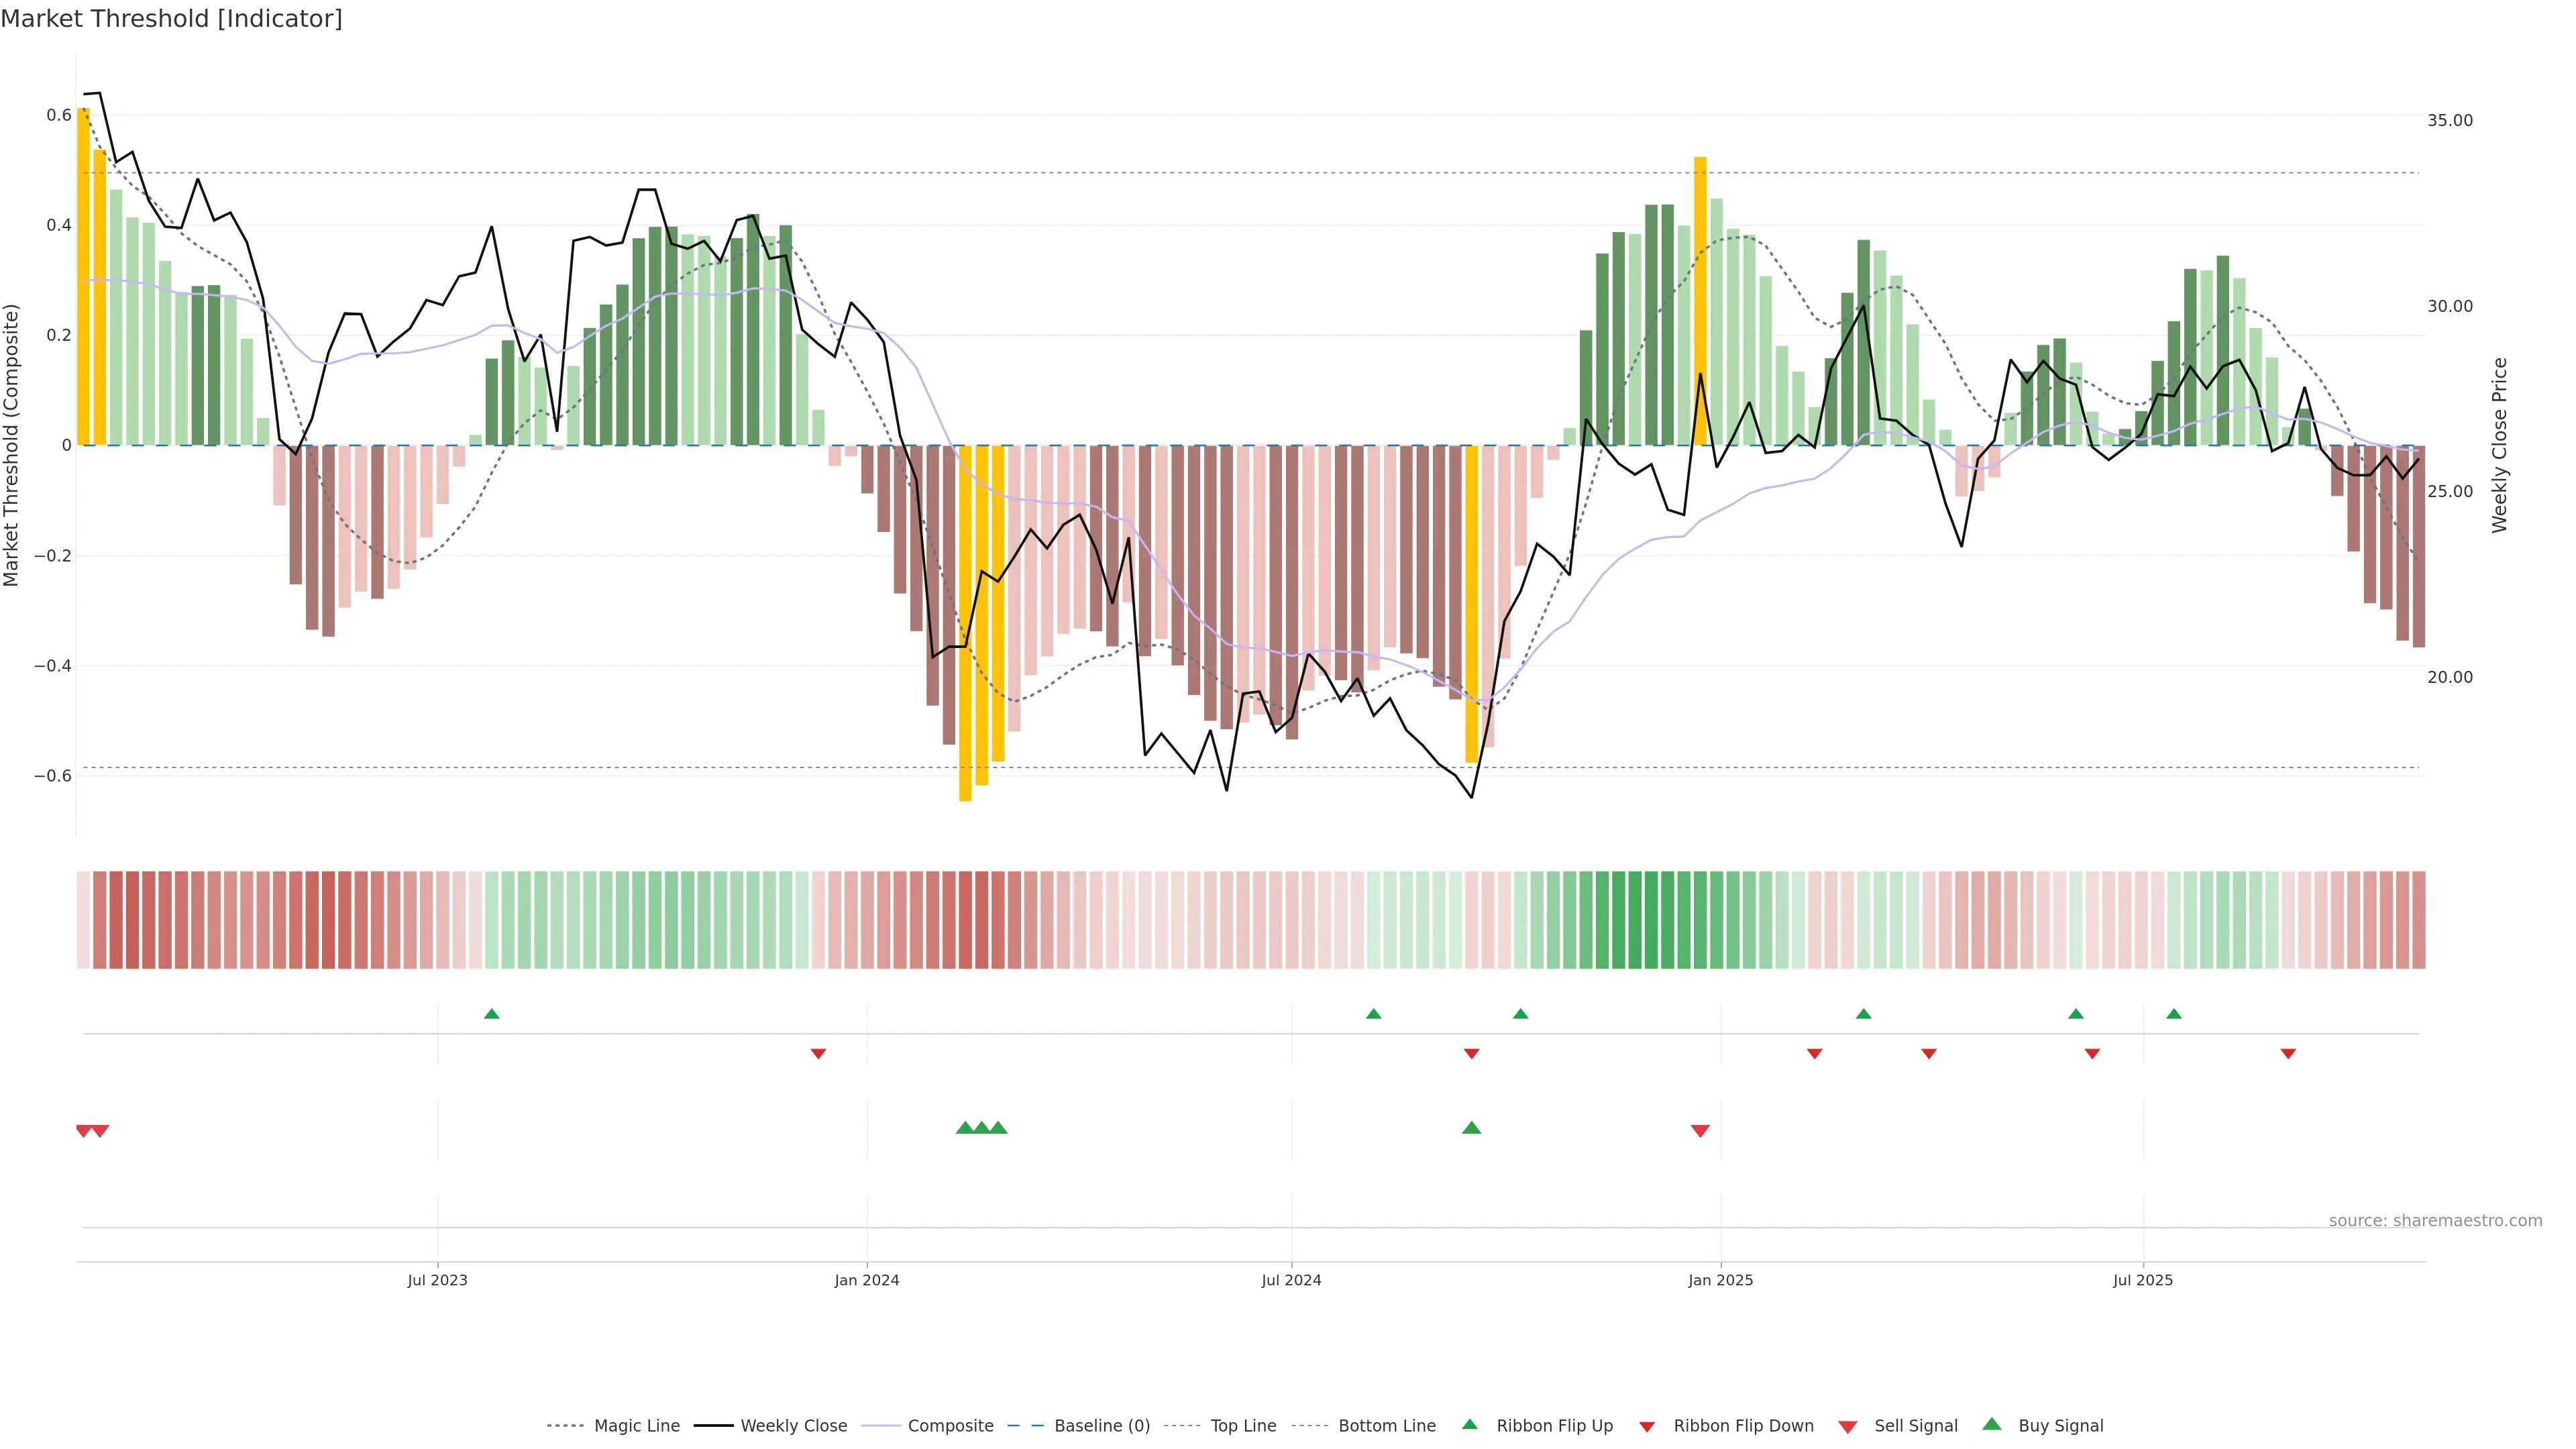Select the ribbon flip down marker before Jan 2024
The height and width of the screenshot is (1449, 2576).
point(818,1053)
